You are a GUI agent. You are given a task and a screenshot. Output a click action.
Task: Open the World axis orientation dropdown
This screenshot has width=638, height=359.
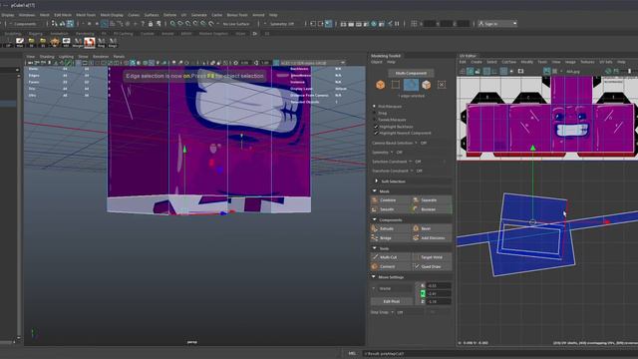[392, 288]
